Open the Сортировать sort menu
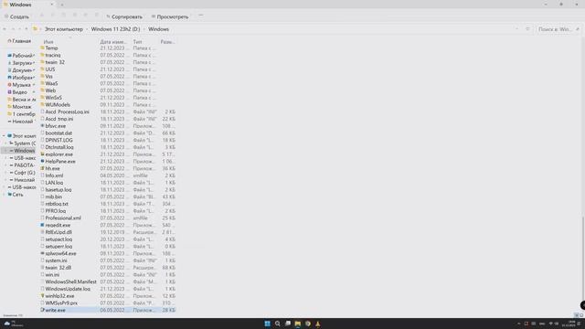This screenshot has height=329, width=585. click(x=124, y=16)
